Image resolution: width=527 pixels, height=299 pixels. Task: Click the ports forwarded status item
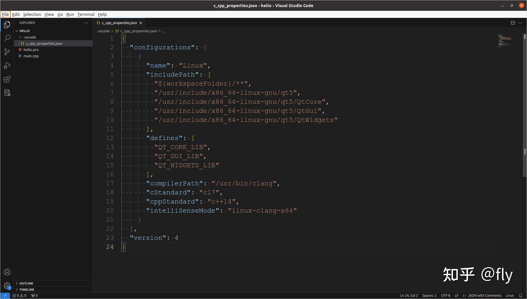34,295
